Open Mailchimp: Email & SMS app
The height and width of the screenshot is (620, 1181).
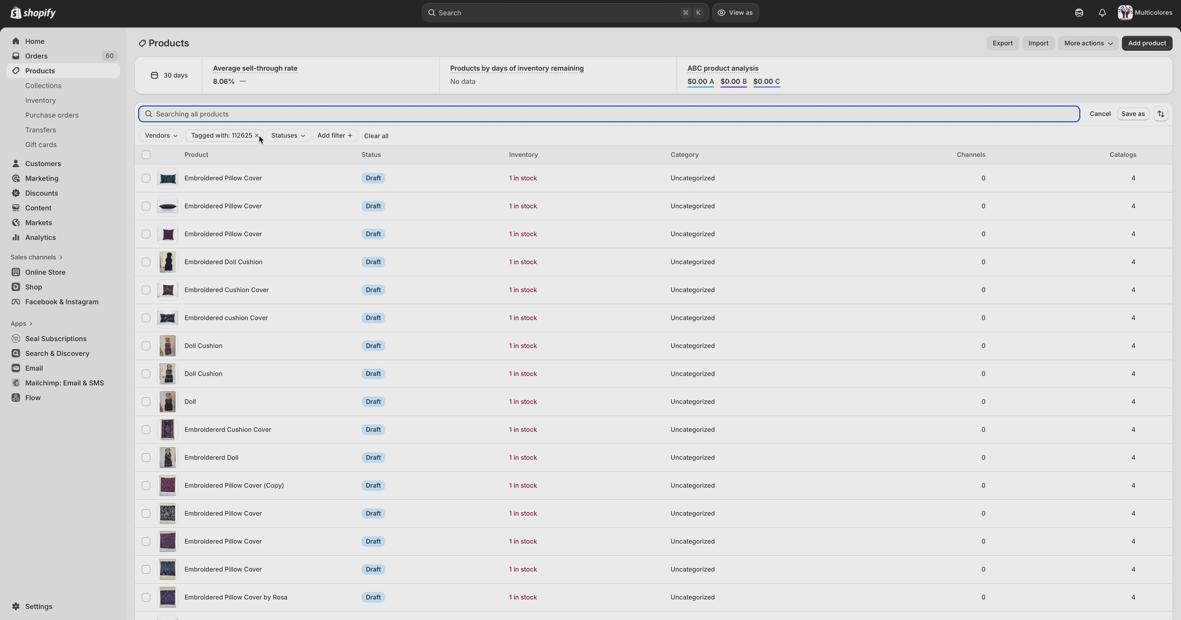coord(64,383)
